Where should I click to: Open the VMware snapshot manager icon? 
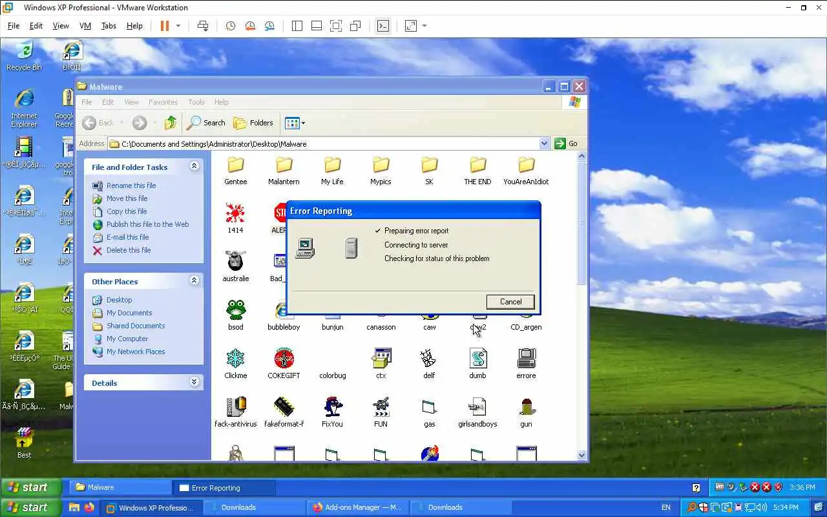pos(269,26)
